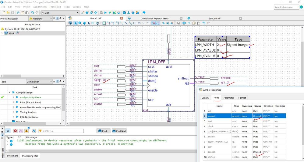Click the Undo icon in main toolbar
Screen dimensions: 304x162
tap(32, 13)
